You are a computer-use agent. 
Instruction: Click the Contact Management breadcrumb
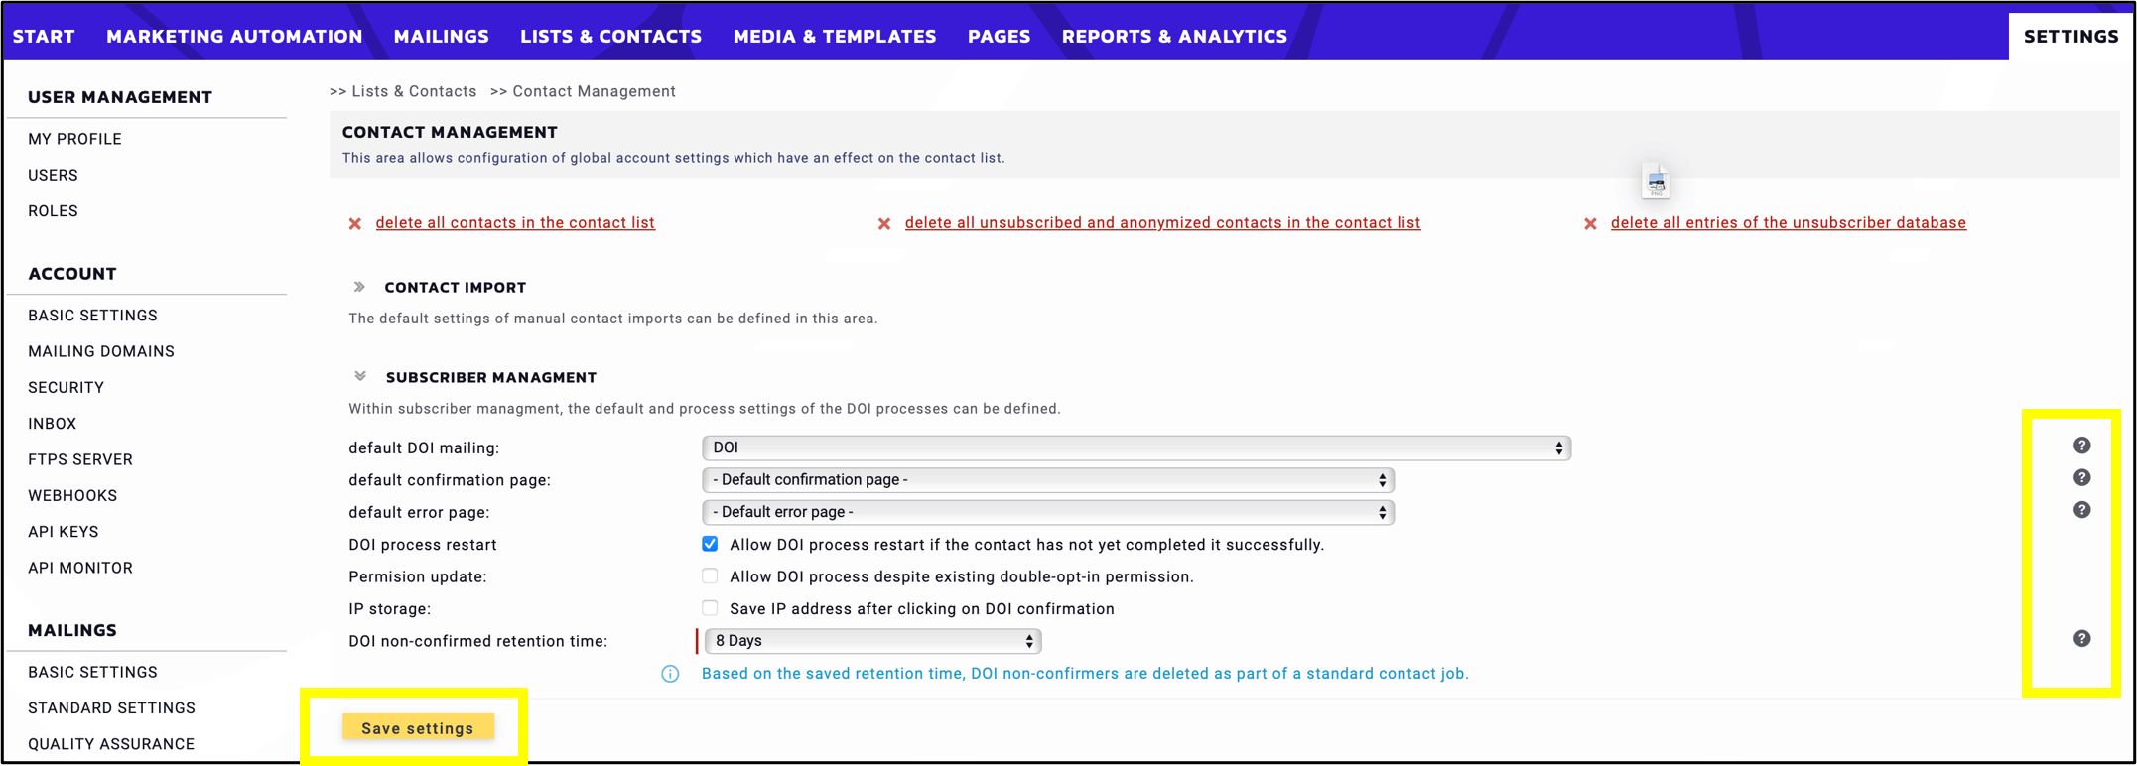[x=594, y=91]
